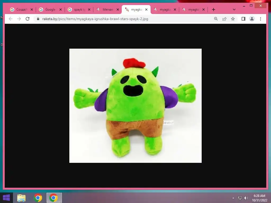
Task: Close the Создай tab
Action: click(32, 10)
